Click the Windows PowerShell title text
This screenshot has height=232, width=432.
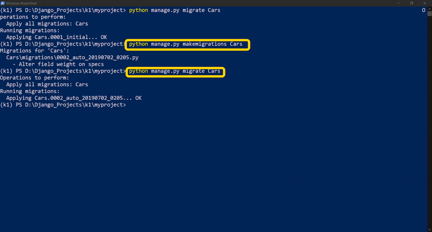(x=22, y=3)
